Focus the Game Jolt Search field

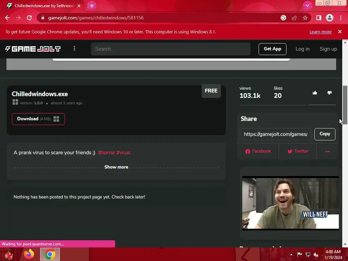click(x=171, y=49)
